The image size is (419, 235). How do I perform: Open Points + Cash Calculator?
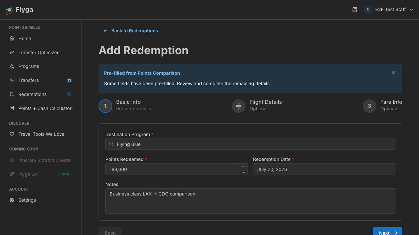coord(41,108)
